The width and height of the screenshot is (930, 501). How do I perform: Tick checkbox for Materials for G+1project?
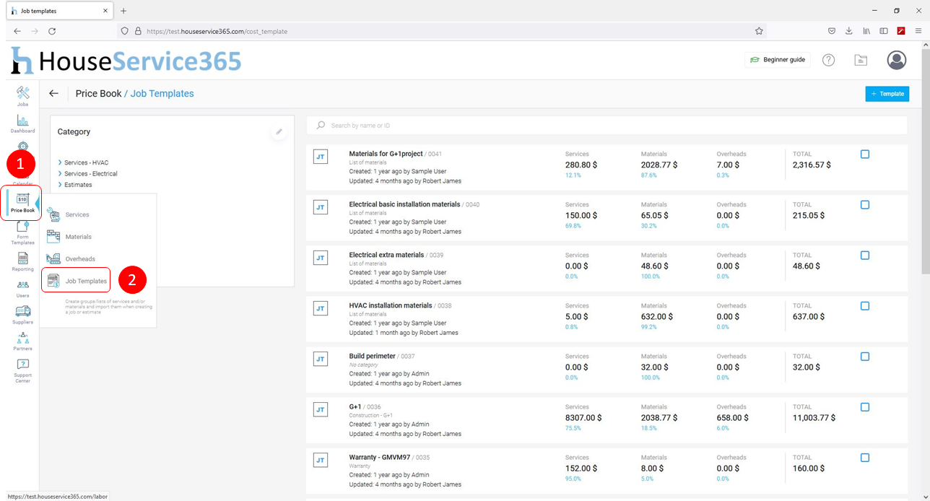[865, 154]
